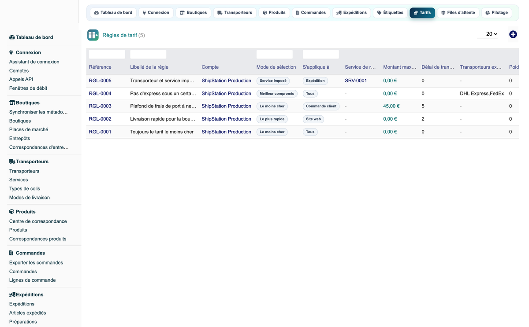Screen dimensions: 529x327
Task: Sort by the Compte column header
Action: tap(210, 67)
